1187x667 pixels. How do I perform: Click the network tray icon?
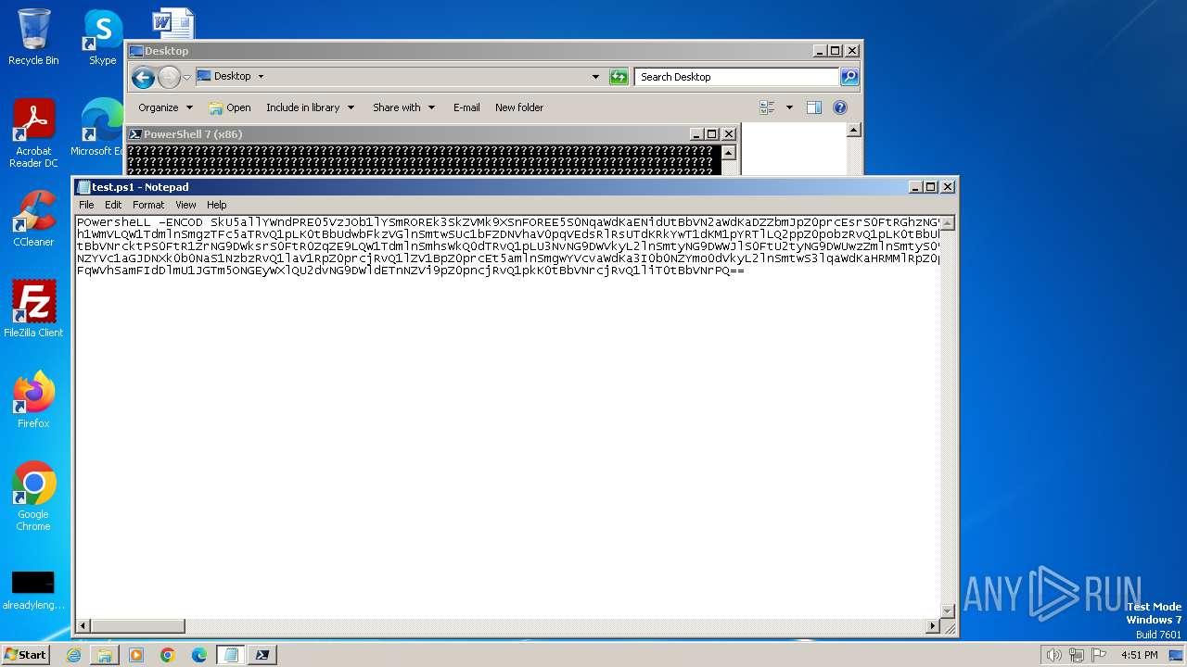[x=1077, y=655]
